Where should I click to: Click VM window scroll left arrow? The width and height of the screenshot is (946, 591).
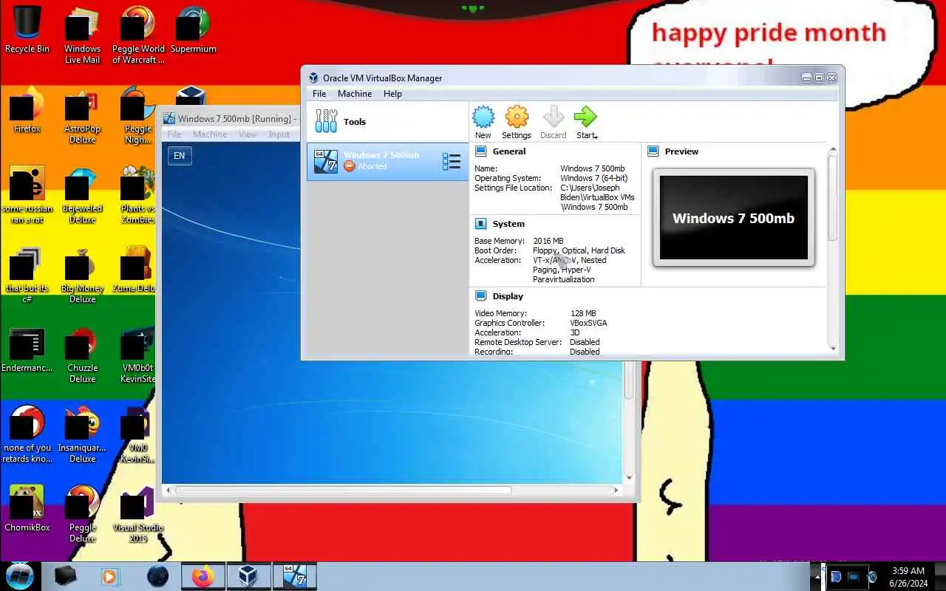tap(169, 490)
